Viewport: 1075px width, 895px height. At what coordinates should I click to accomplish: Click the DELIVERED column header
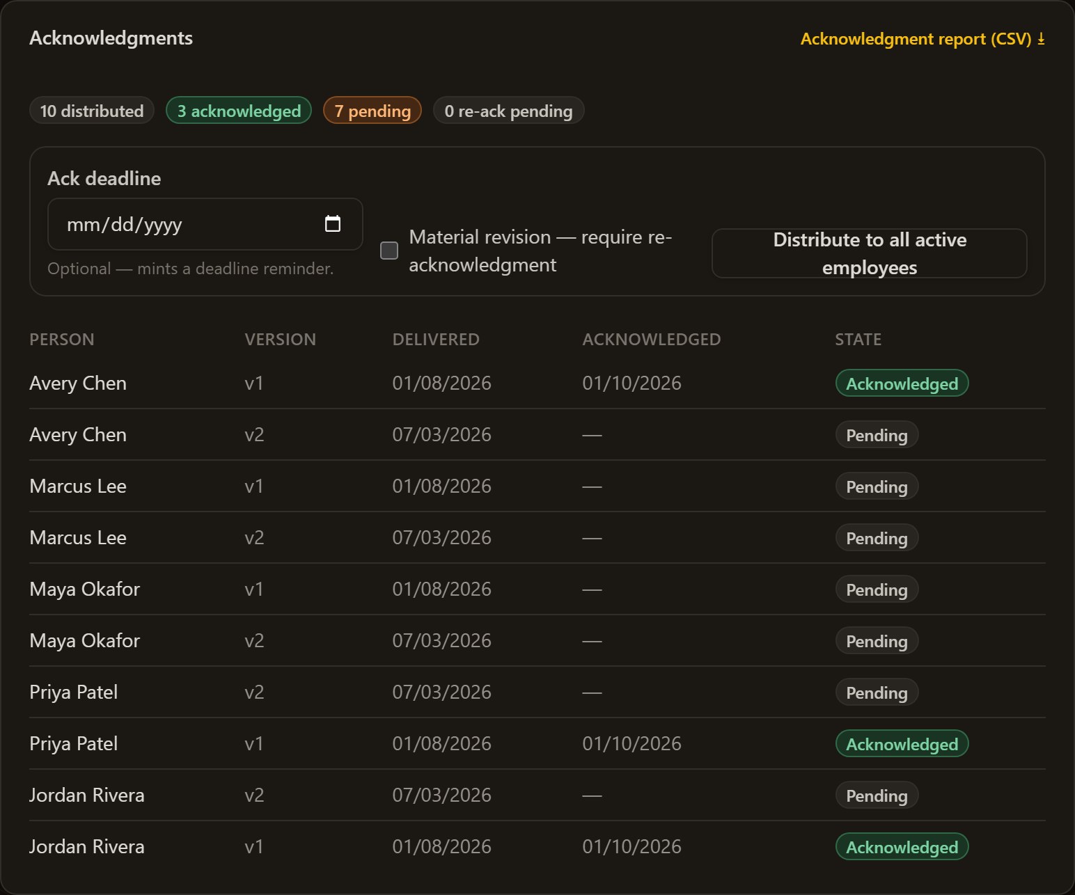pos(436,340)
